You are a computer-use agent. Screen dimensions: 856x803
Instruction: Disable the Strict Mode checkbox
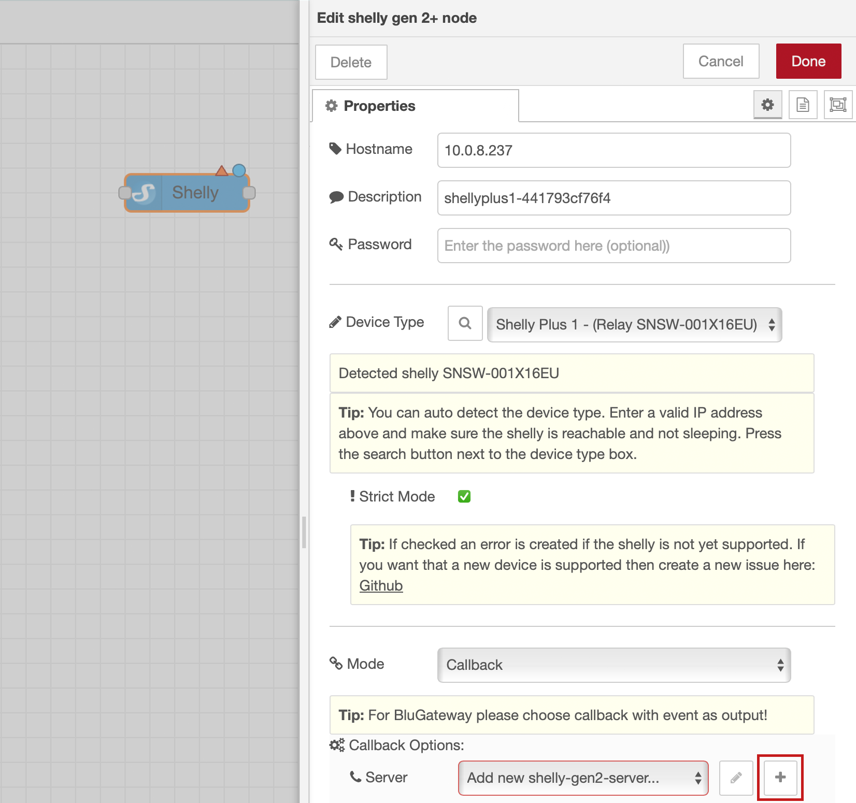tap(464, 496)
